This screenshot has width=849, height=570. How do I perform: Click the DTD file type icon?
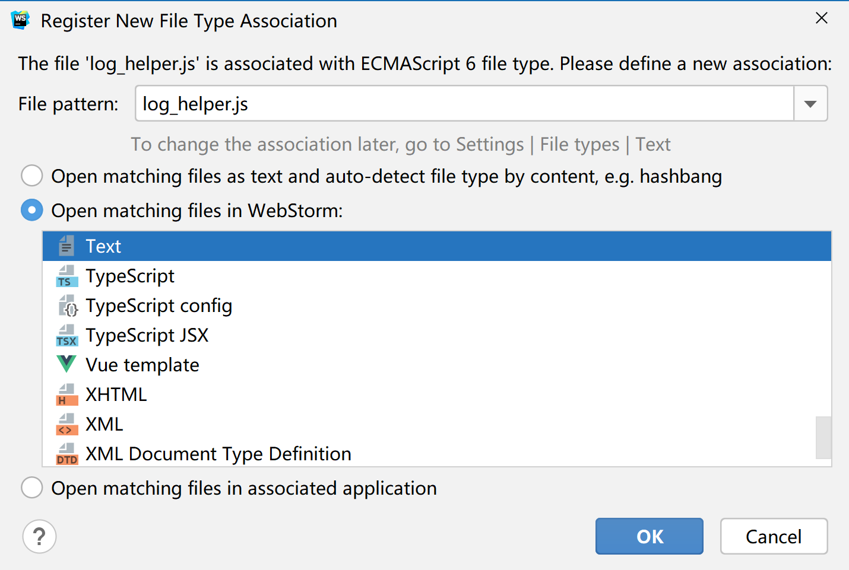point(66,454)
